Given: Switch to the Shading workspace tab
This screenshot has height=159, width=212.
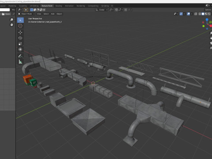Looking at the screenshot, I should (59, 6).
